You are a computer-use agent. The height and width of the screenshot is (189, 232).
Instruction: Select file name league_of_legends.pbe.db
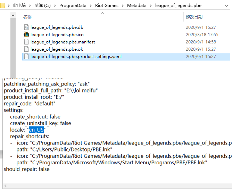57,27
